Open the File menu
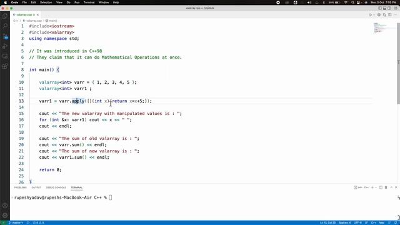 [x=24, y=2]
